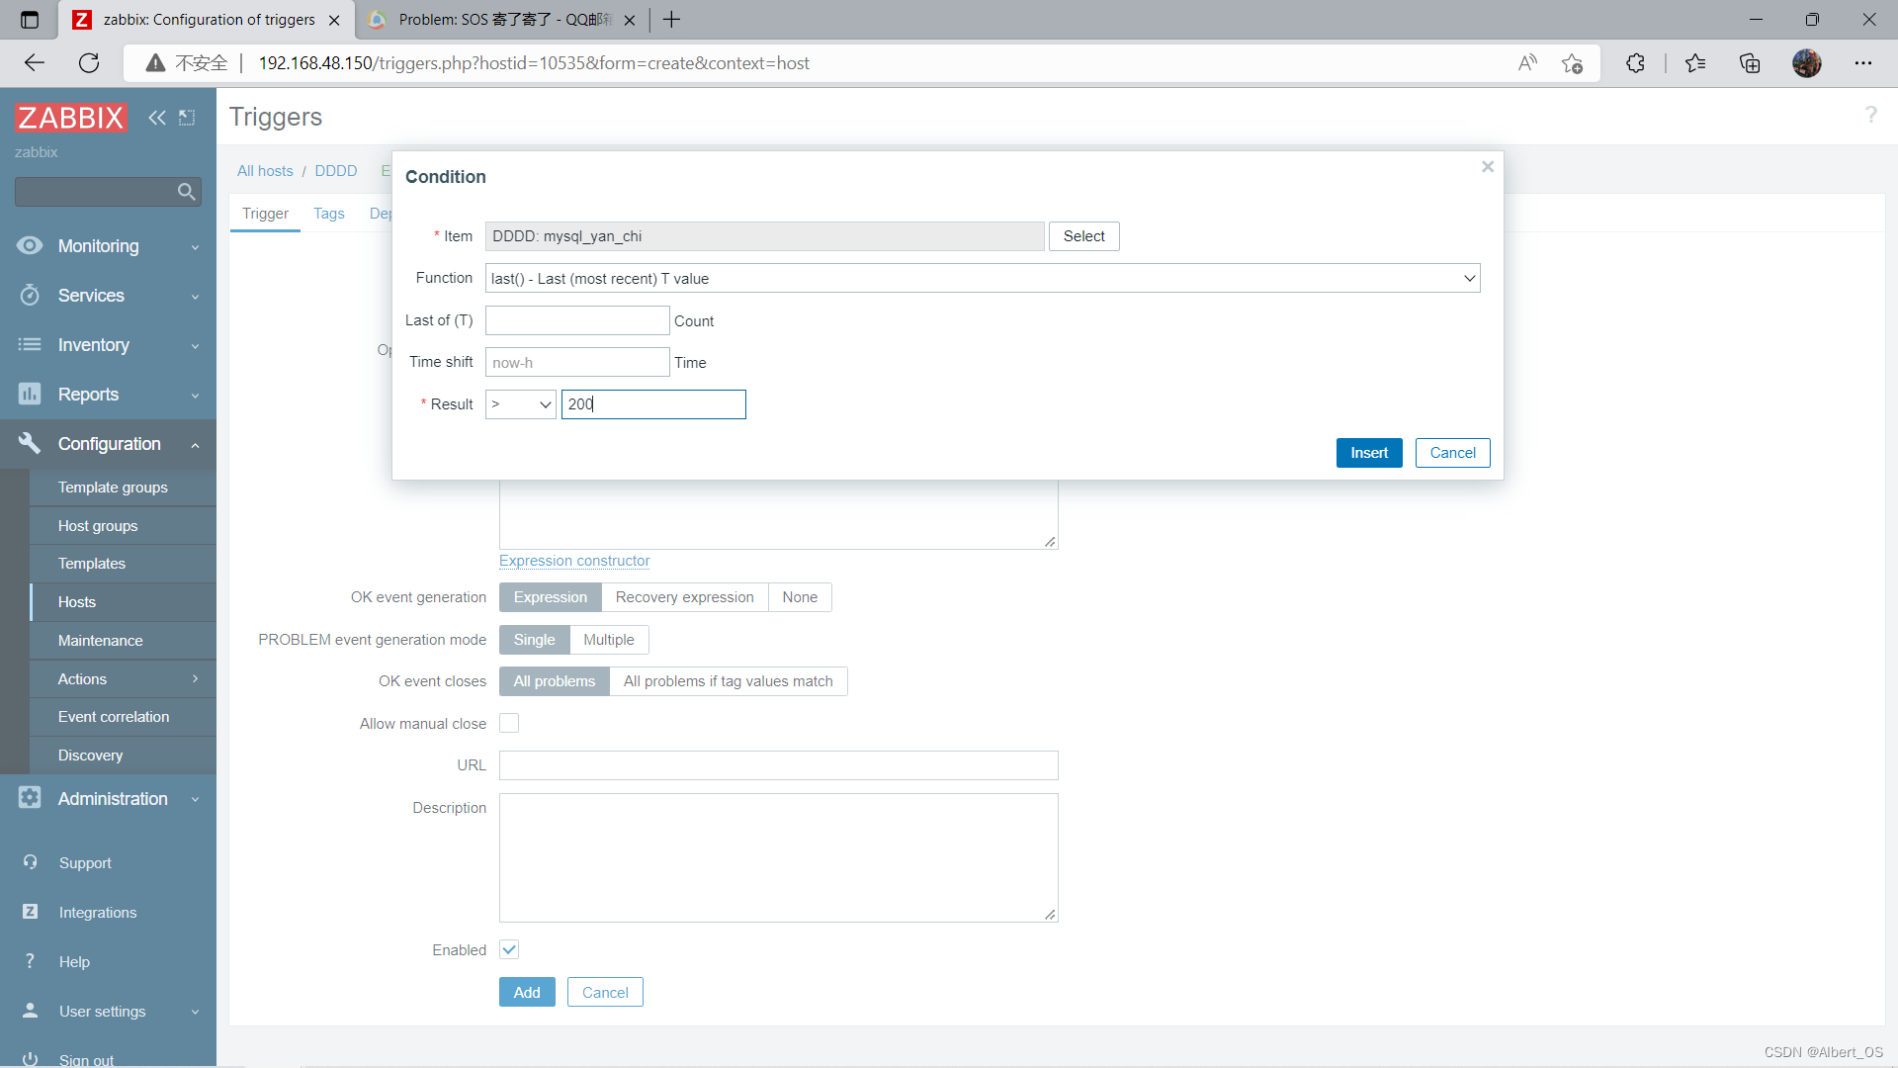Click the magnifier icon in the sidebar search
The width and height of the screenshot is (1898, 1068).
tap(186, 192)
